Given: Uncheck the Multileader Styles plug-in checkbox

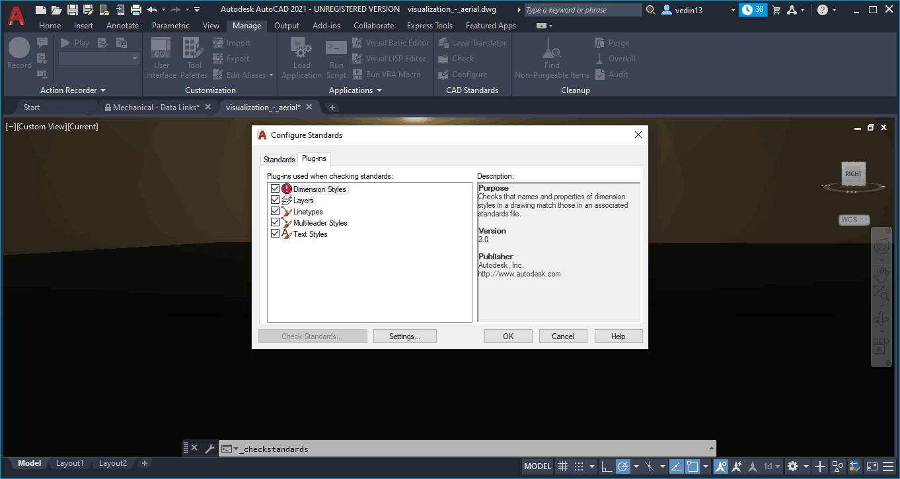Looking at the screenshot, I should click(276, 222).
